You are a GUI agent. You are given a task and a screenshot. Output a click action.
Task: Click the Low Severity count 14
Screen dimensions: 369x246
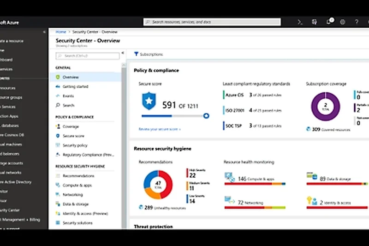point(192,201)
